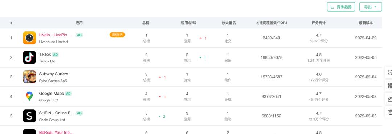
Task: Open the SHEIN black S icon
Action: 29,116
